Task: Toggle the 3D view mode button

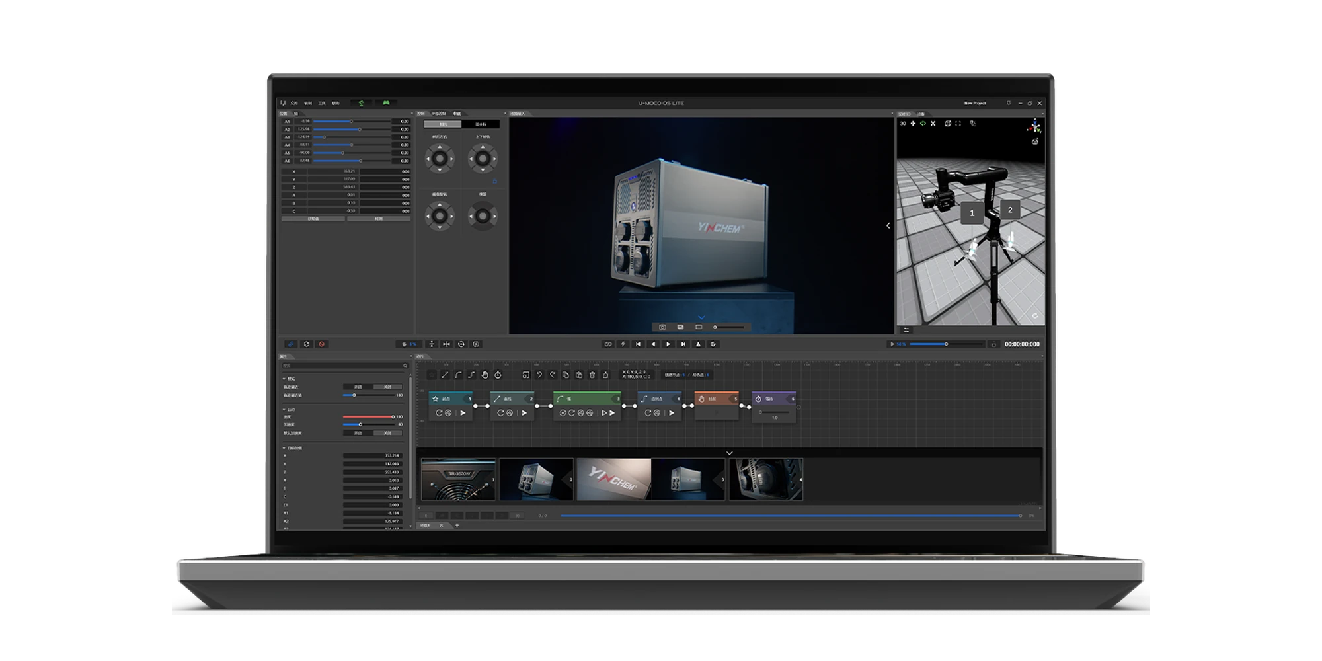Action: click(903, 124)
